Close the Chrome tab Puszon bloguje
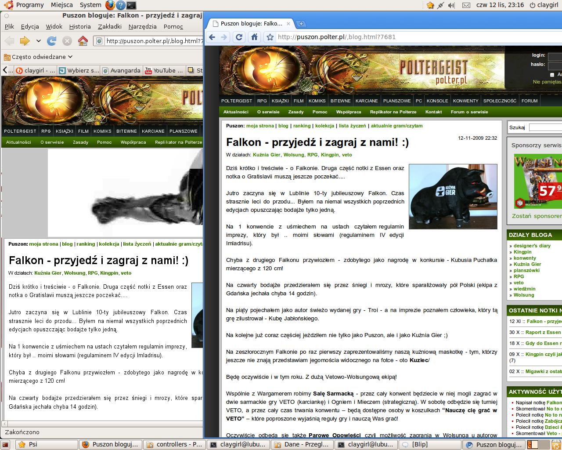The height and width of the screenshot is (450, 562). tap(288, 24)
